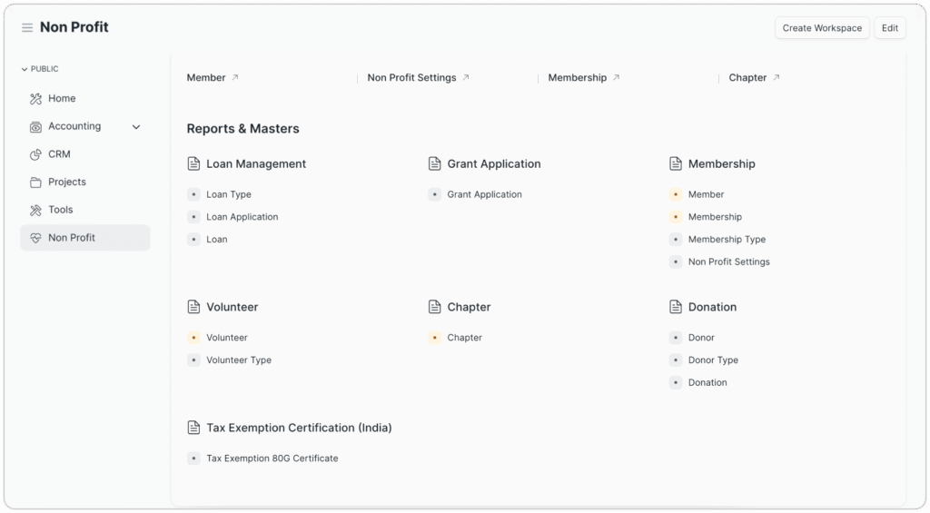Collapse the PUBLIC sidebar section

click(25, 69)
